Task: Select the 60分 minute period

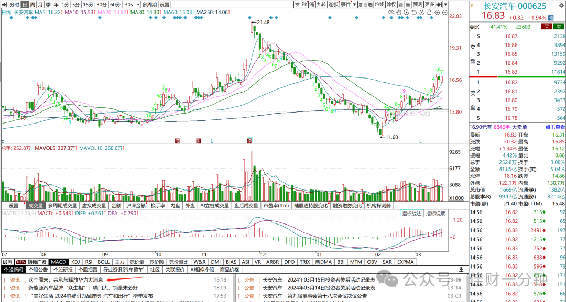Action: coord(115,4)
